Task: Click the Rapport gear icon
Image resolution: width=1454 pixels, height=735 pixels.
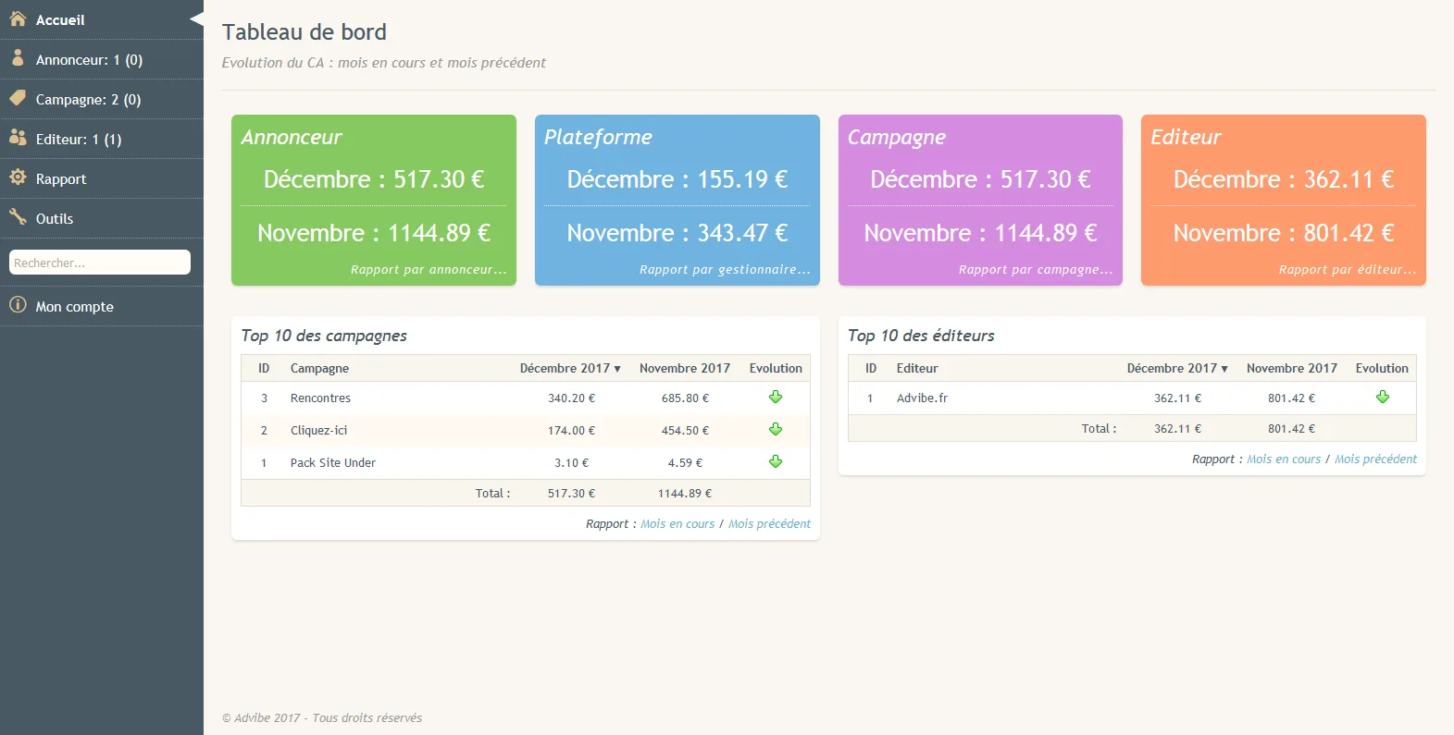Action: [18, 178]
